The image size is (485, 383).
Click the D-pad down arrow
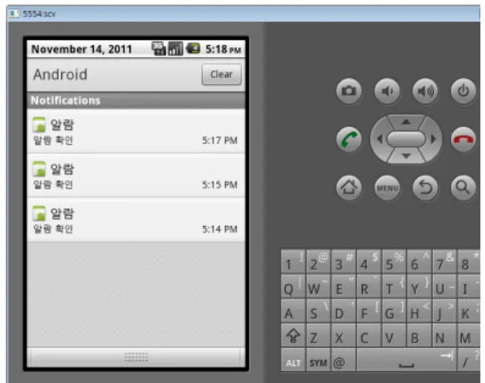click(x=406, y=156)
